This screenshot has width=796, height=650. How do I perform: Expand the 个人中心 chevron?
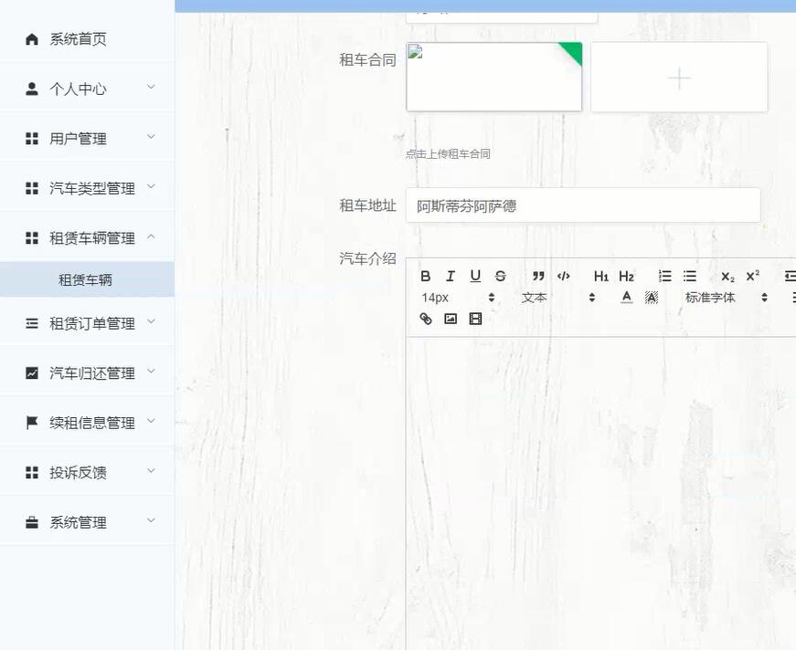click(x=151, y=87)
